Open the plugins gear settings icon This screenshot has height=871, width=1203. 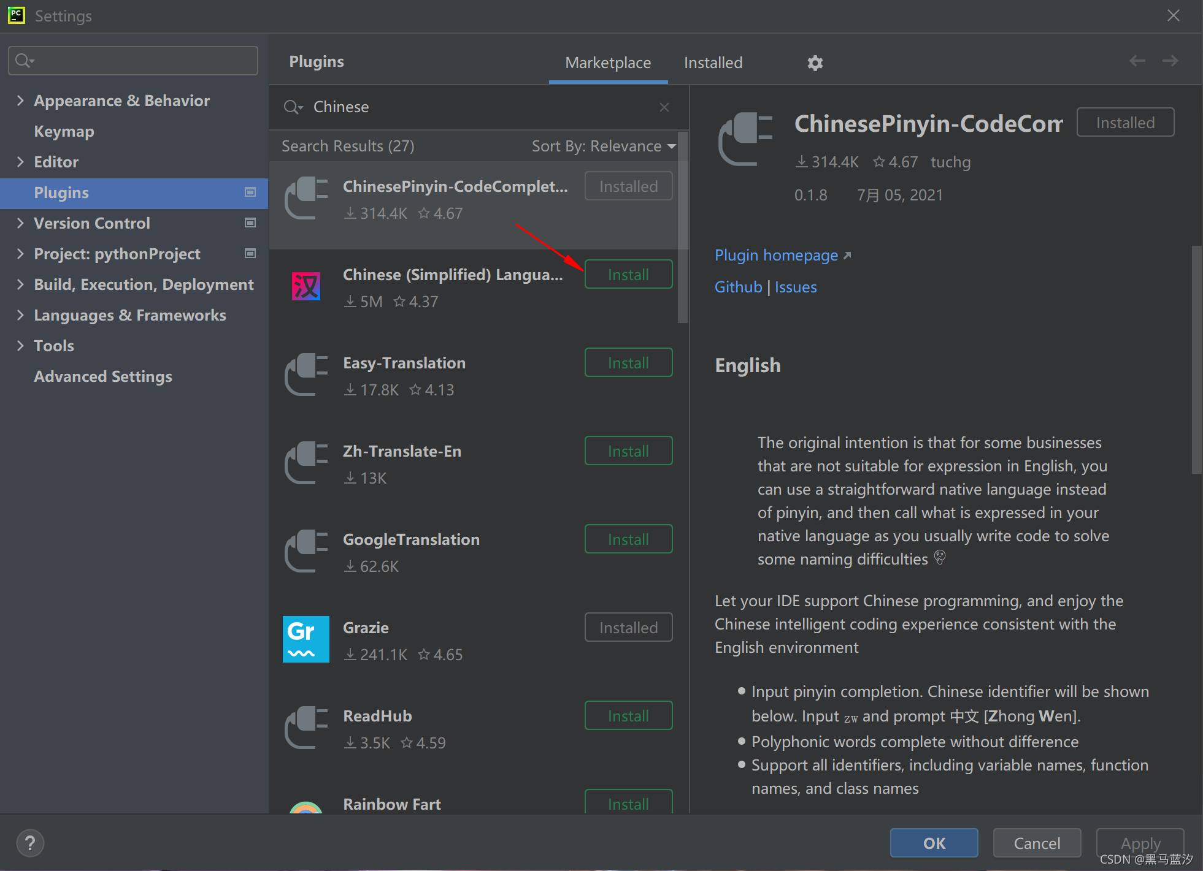click(x=815, y=63)
